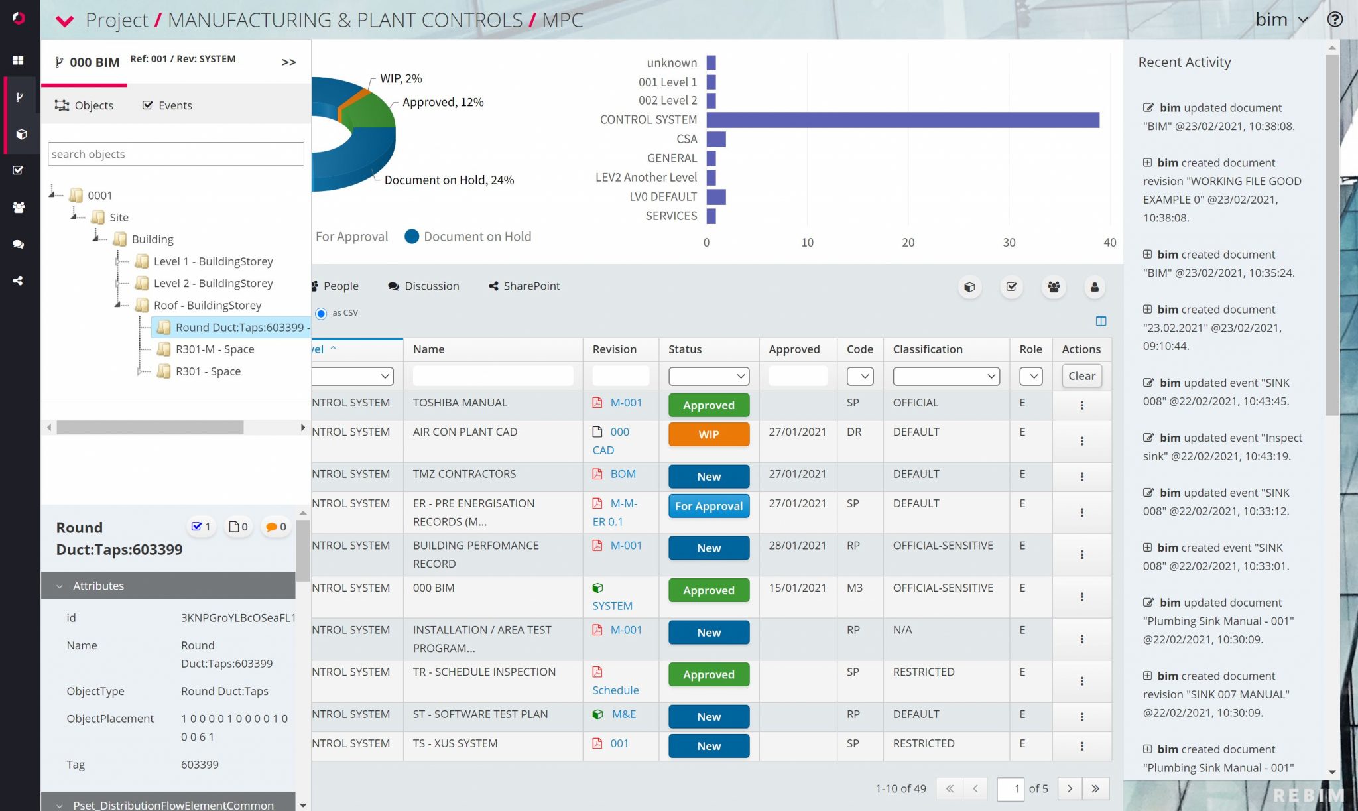Click in the search objects field
This screenshot has height=811, width=1358.
(176, 154)
